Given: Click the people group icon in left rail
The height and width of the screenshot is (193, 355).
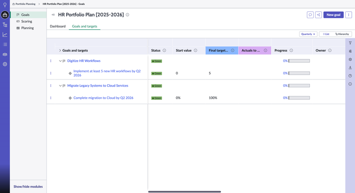Looking at the screenshot, I should pyautogui.click(x=5, y=54).
